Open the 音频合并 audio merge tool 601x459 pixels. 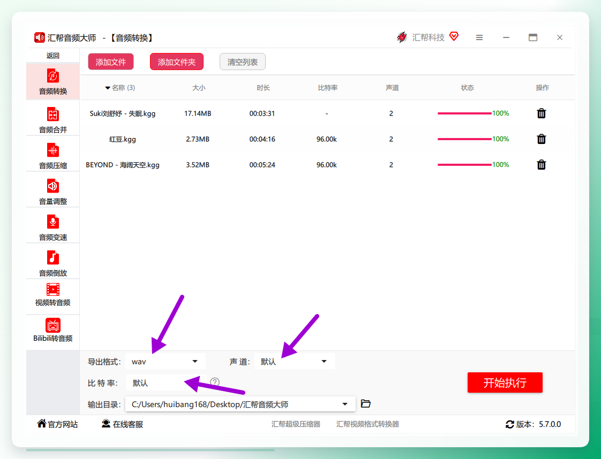tap(53, 120)
